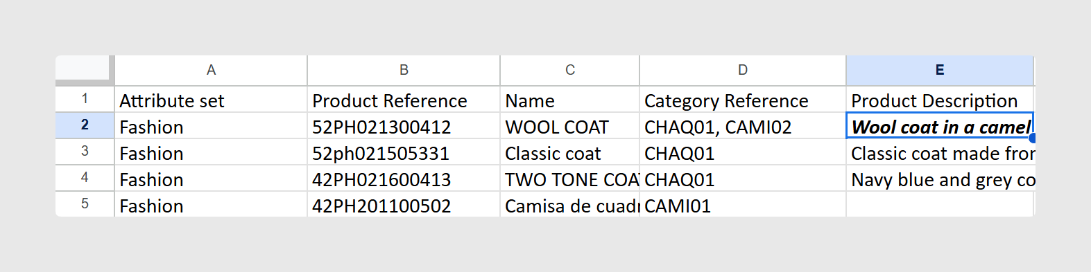The width and height of the screenshot is (1091, 272).
Task: Click the CAMI01 category cell
Action: click(x=743, y=205)
